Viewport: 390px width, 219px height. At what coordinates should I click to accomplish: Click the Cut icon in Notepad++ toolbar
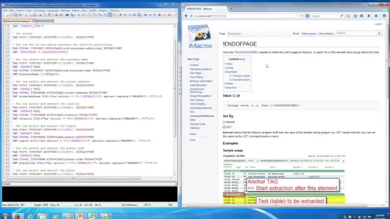pyautogui.click(x=40, y=15)
